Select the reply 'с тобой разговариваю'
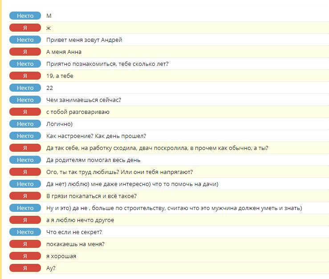This screenshot has height=279, width=329. coord(78,112)
